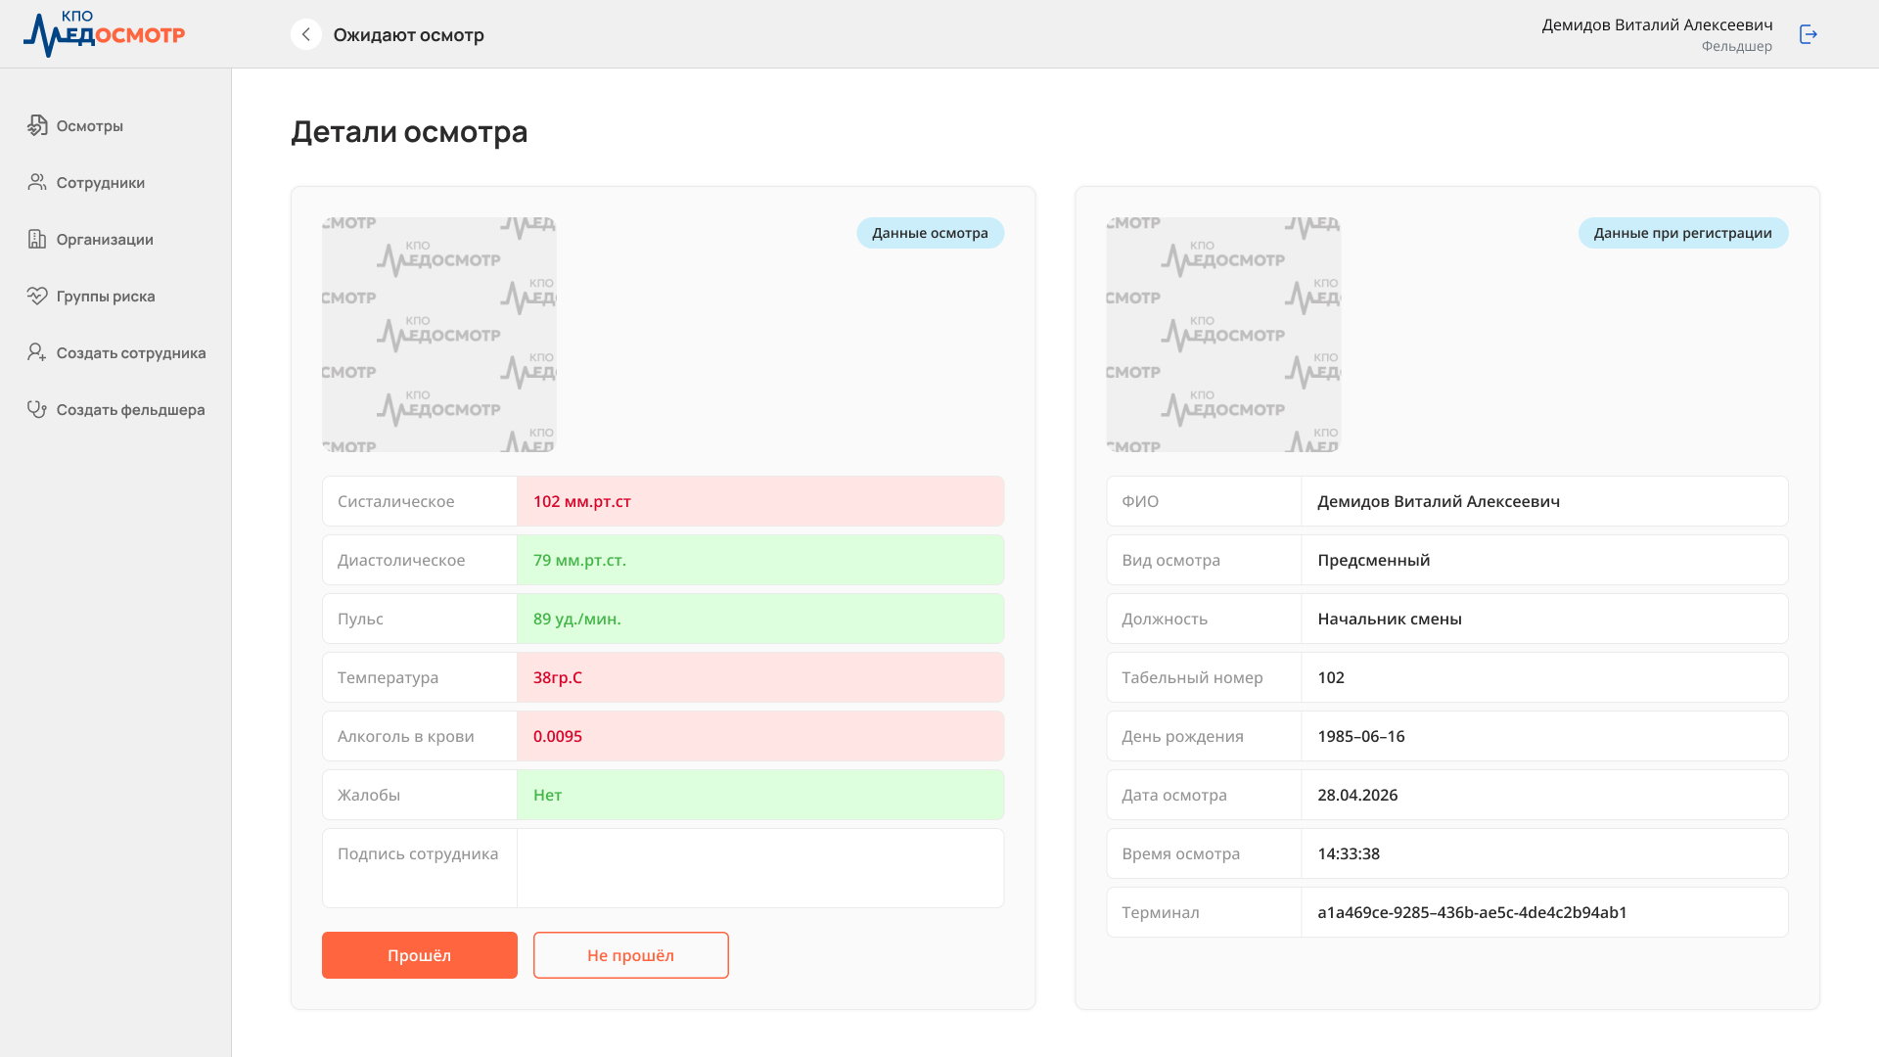Screen dimensions: 1879x1057
Task: Click the Осмотры sidebar icon
Action: pyautogui.click(x=37, y=125)
